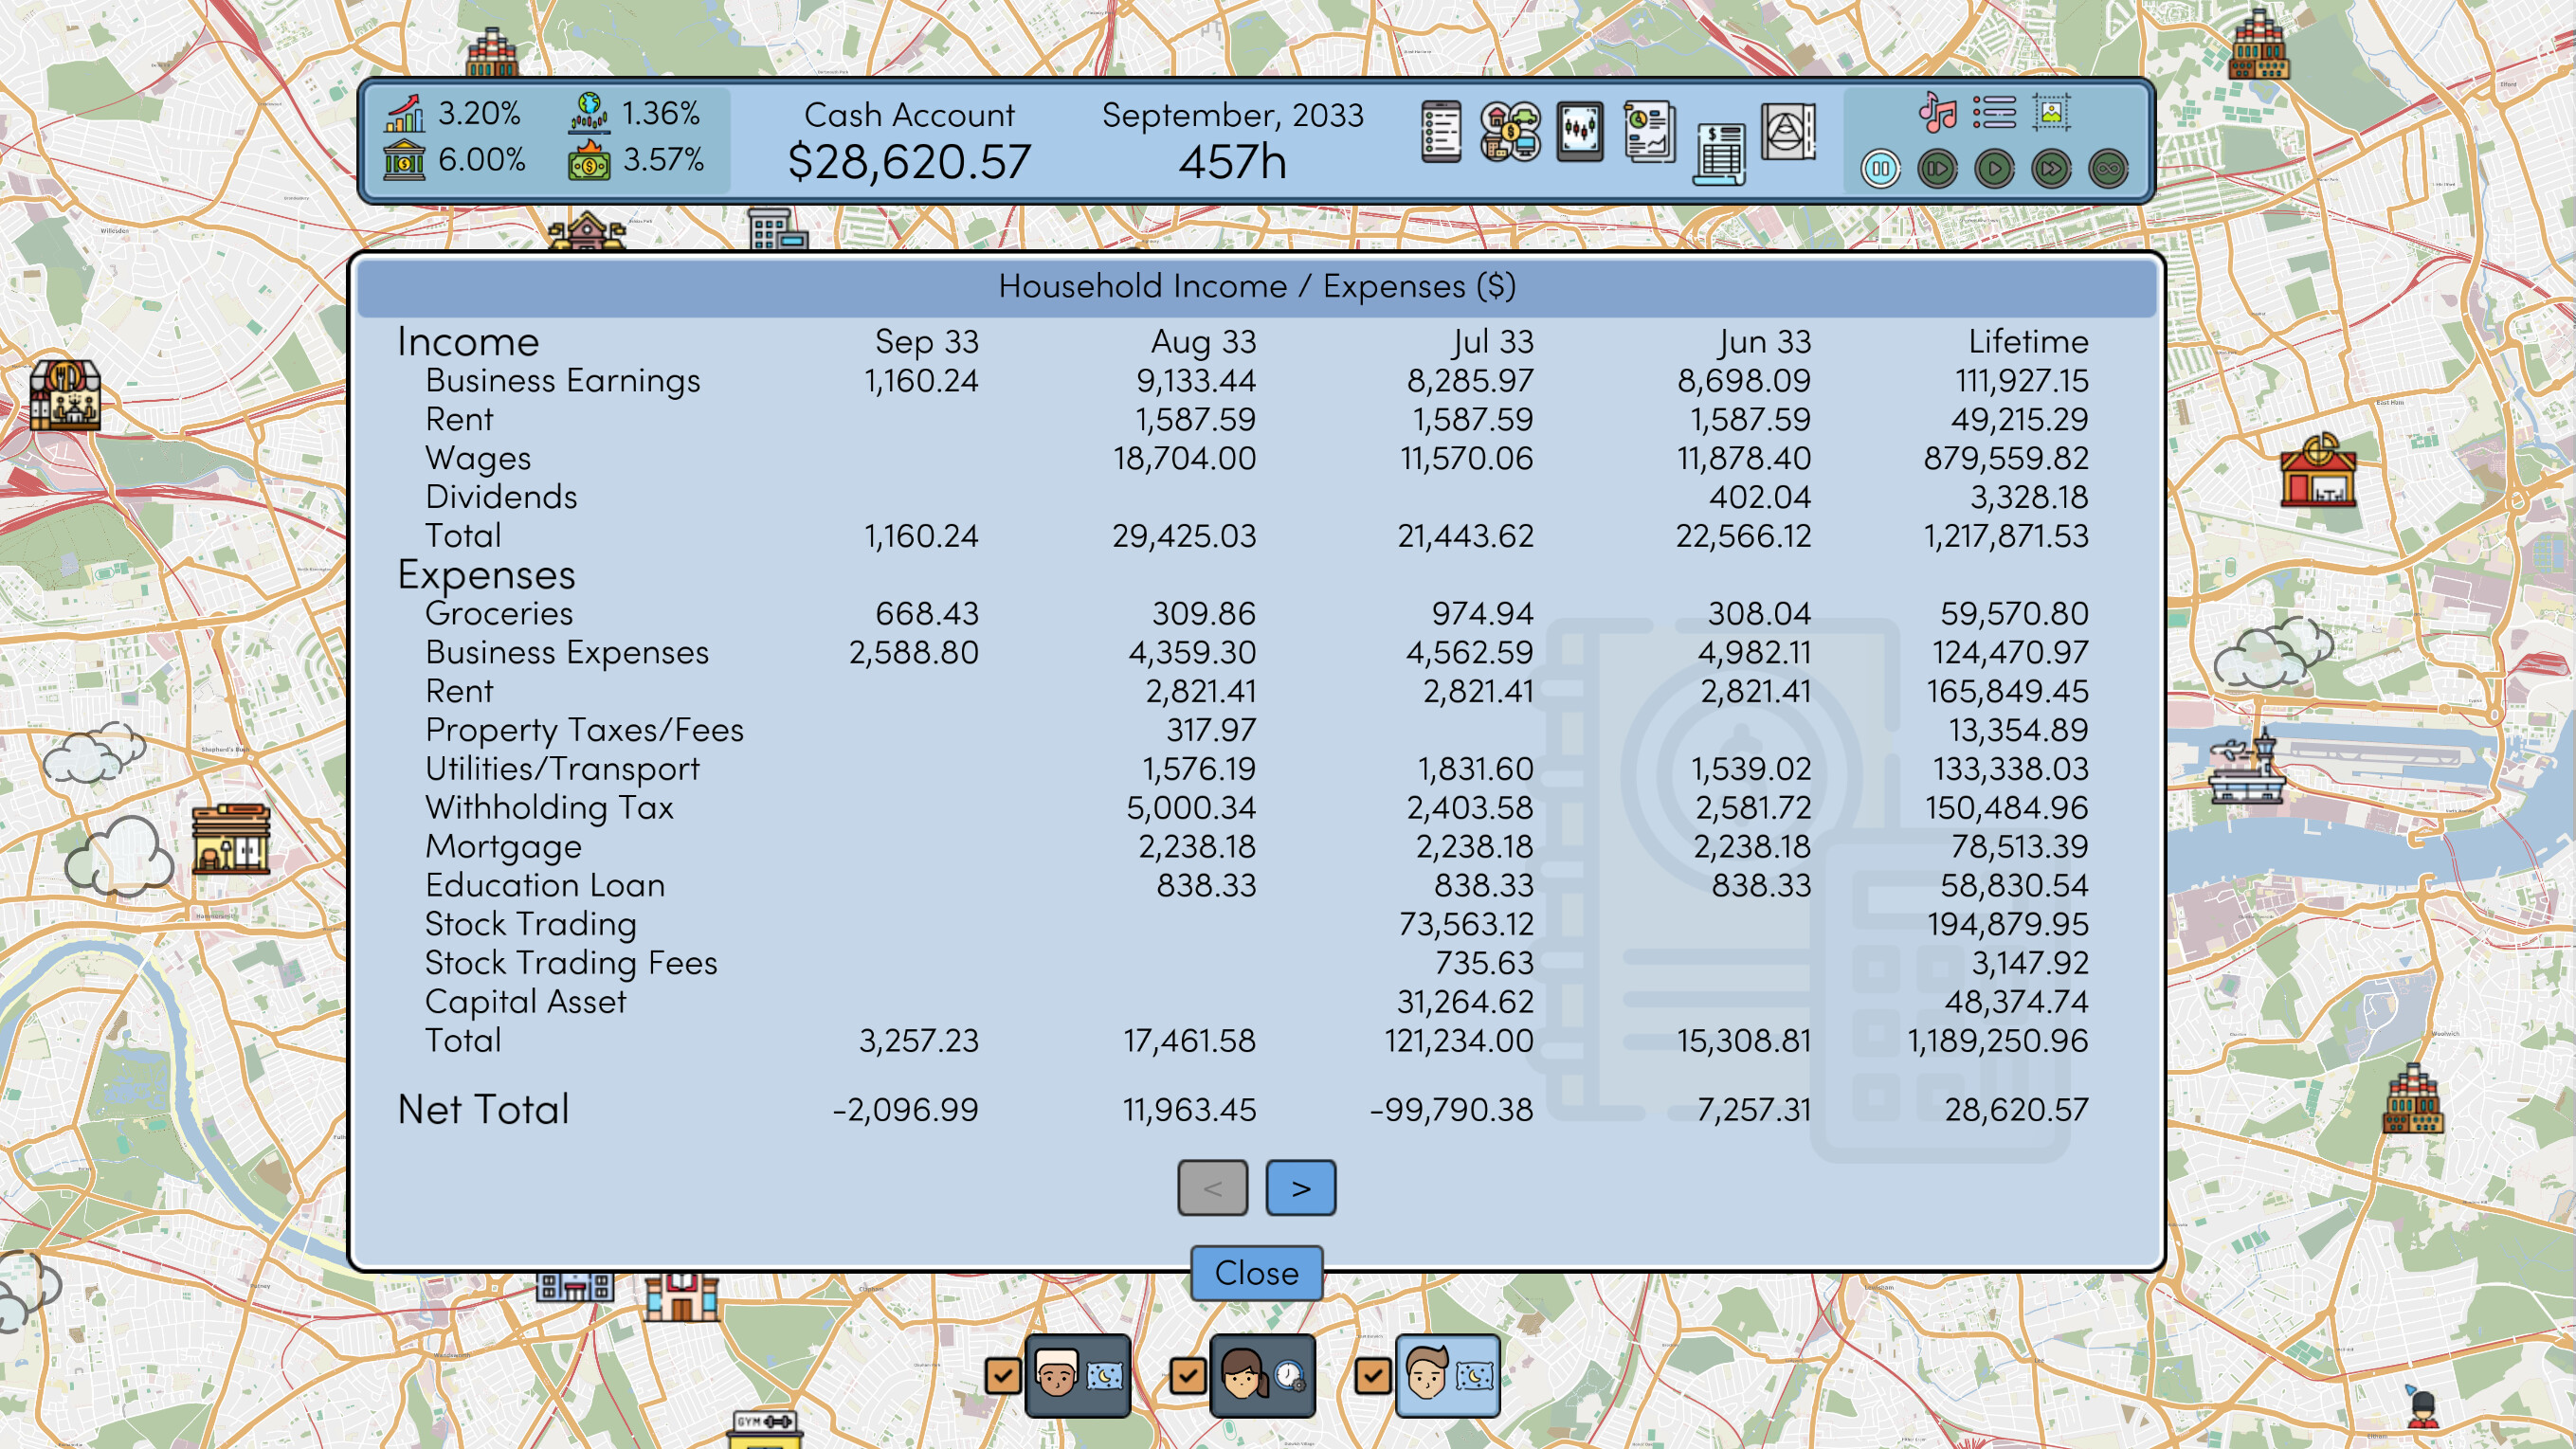This screenshot has width=2576, height=1449.
Task: Open the income/expenses ledger icon
Action: click(x=1718, y=155)
